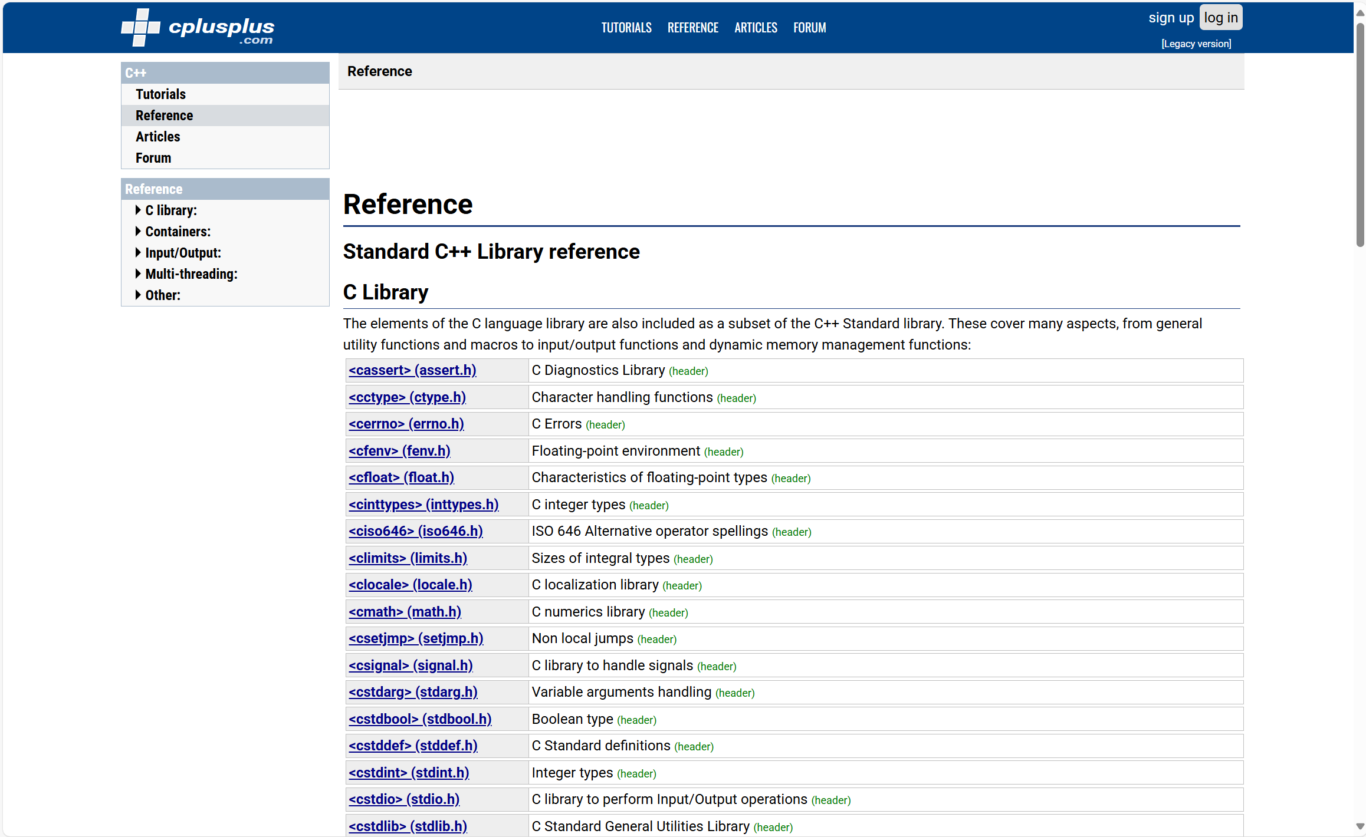1366x837 pixels.
Task: Switch to the Legacy version link
Action: coord(1196,44)
